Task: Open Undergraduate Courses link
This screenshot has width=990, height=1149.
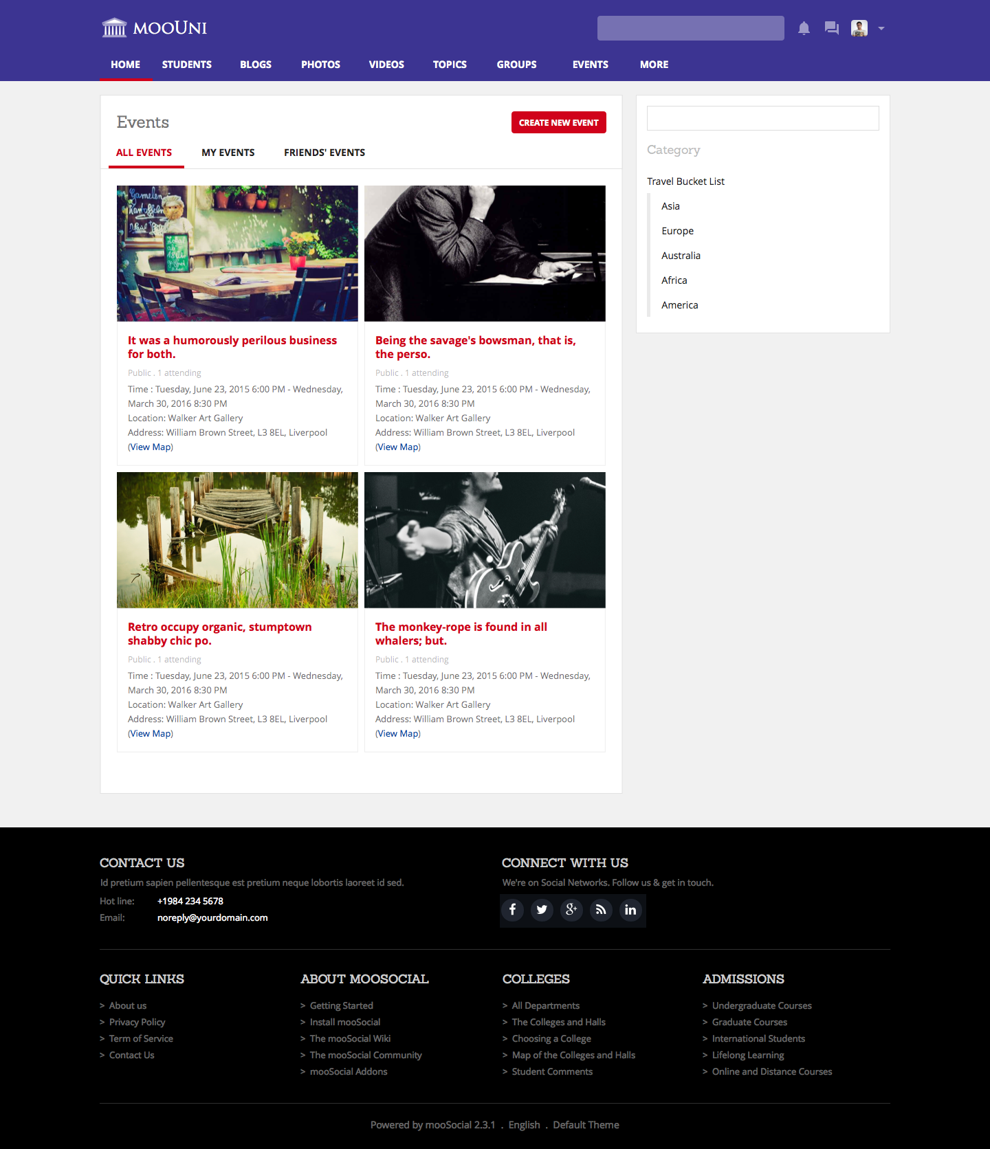Action: tap(762, 1006)
